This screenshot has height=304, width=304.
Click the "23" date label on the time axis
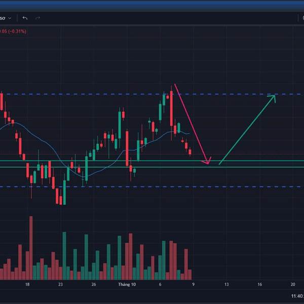click(60, 284)
